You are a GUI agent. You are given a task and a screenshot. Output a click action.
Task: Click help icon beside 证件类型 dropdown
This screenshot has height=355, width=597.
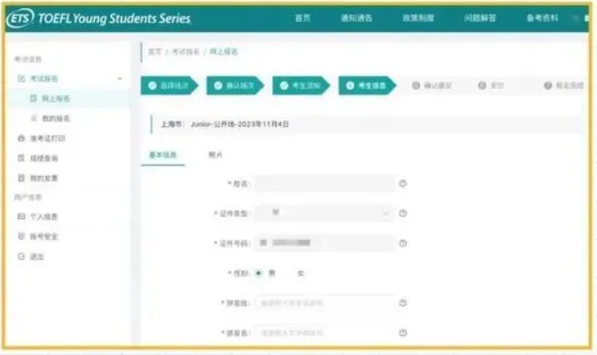403,213
